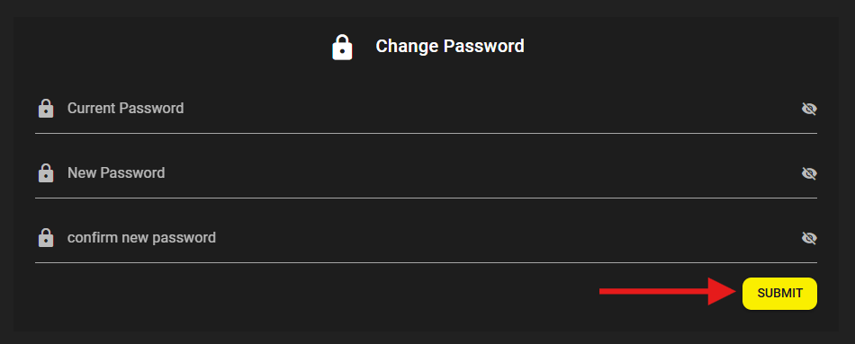
Task: Click the underline beneath the Current Password field
Action: coord(426,133)
